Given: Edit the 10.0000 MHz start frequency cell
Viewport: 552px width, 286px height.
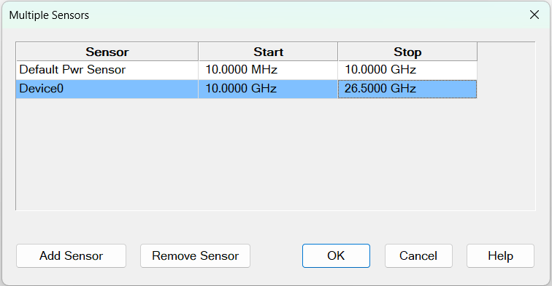Looking at the screenshot, I should click(268, 70).
